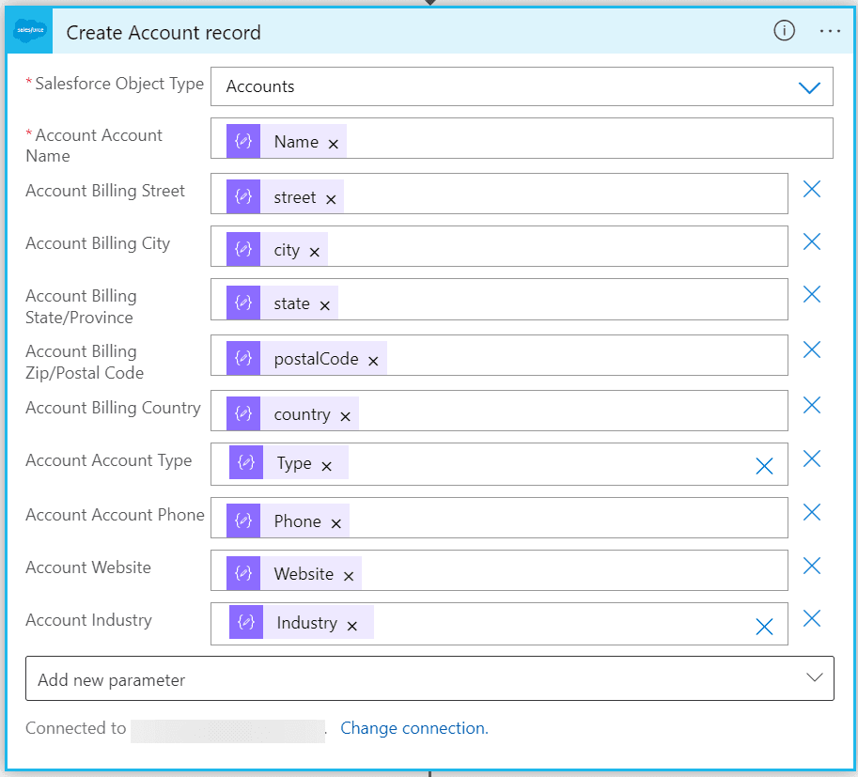This screenshot has height=777, width=858.
Task: Delete the Account Account Type parameter row
Action: [812, 458]
